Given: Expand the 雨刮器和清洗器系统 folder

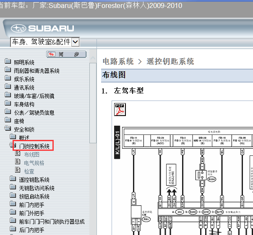Looking at the screenshot, I should point(37,71).
